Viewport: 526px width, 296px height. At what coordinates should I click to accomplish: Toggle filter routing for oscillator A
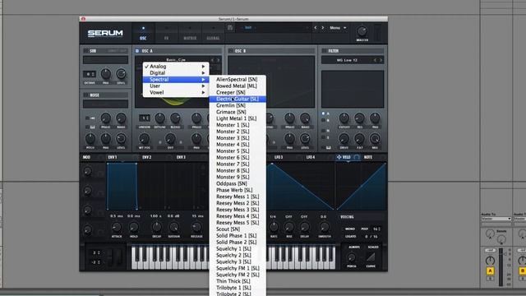pos(323,113)
